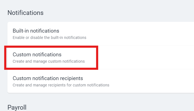The image size is (194, 111).
Task: Click "Enable or disable the built-in notifications" text
Action: [x=49, y=38]
